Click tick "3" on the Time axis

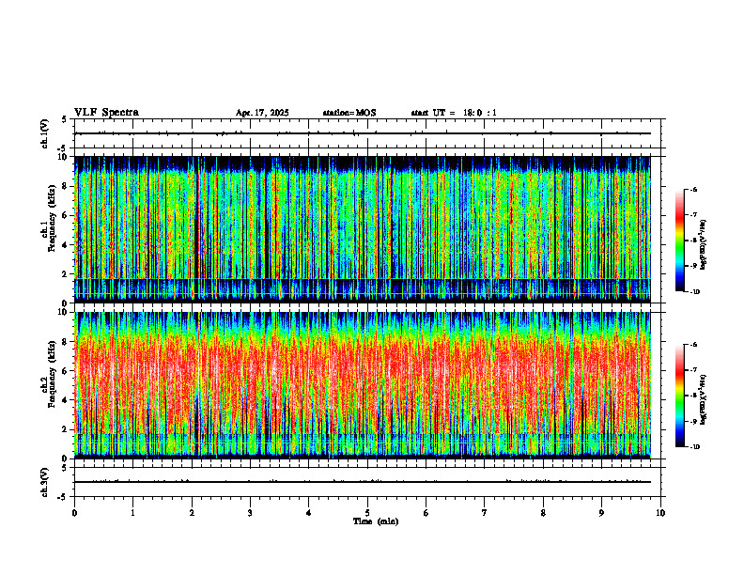[250, 513]
